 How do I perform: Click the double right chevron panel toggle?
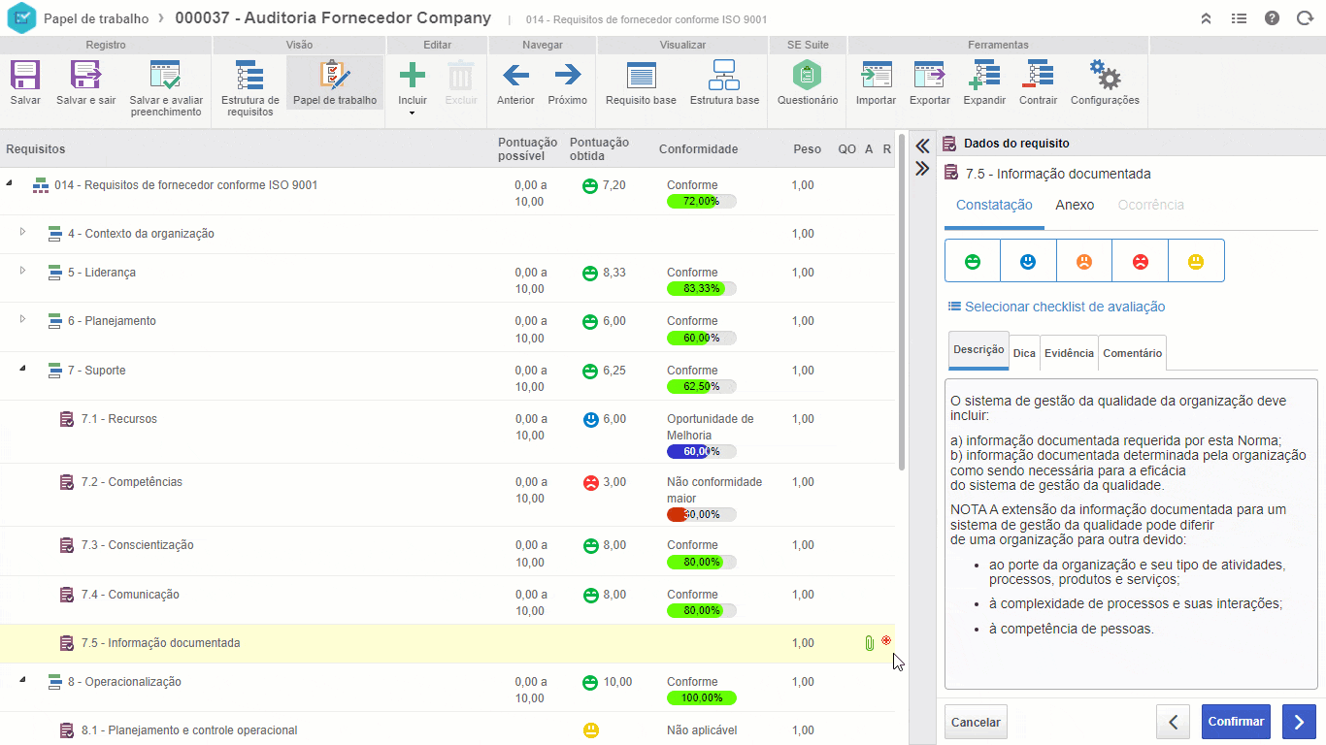click(922, 168)
